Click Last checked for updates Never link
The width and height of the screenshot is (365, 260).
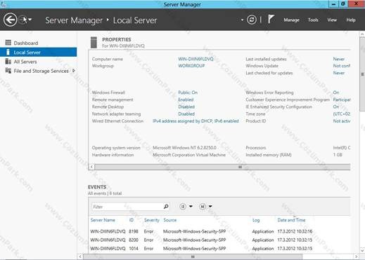339,73
